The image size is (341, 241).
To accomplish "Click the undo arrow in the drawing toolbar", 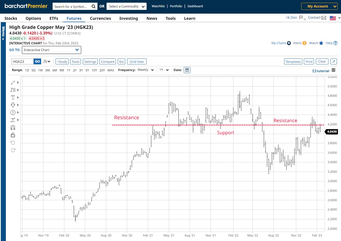I will tap(13, 143).
